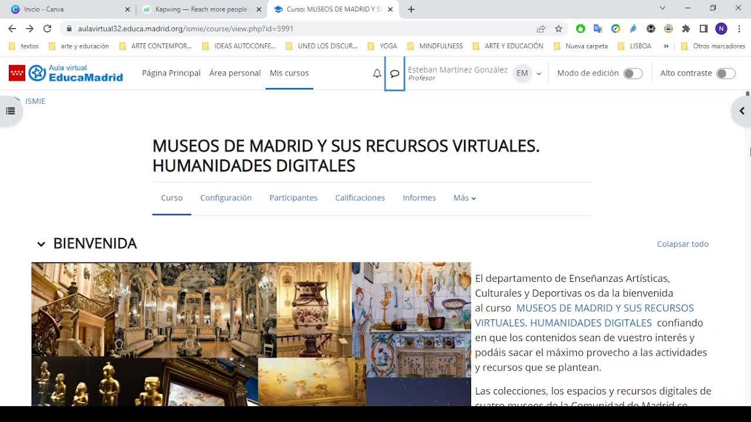This screenshot has width=751, height=422.
Task: Follow the ISMIE breadcrumb link
Action: coord(35,101)
